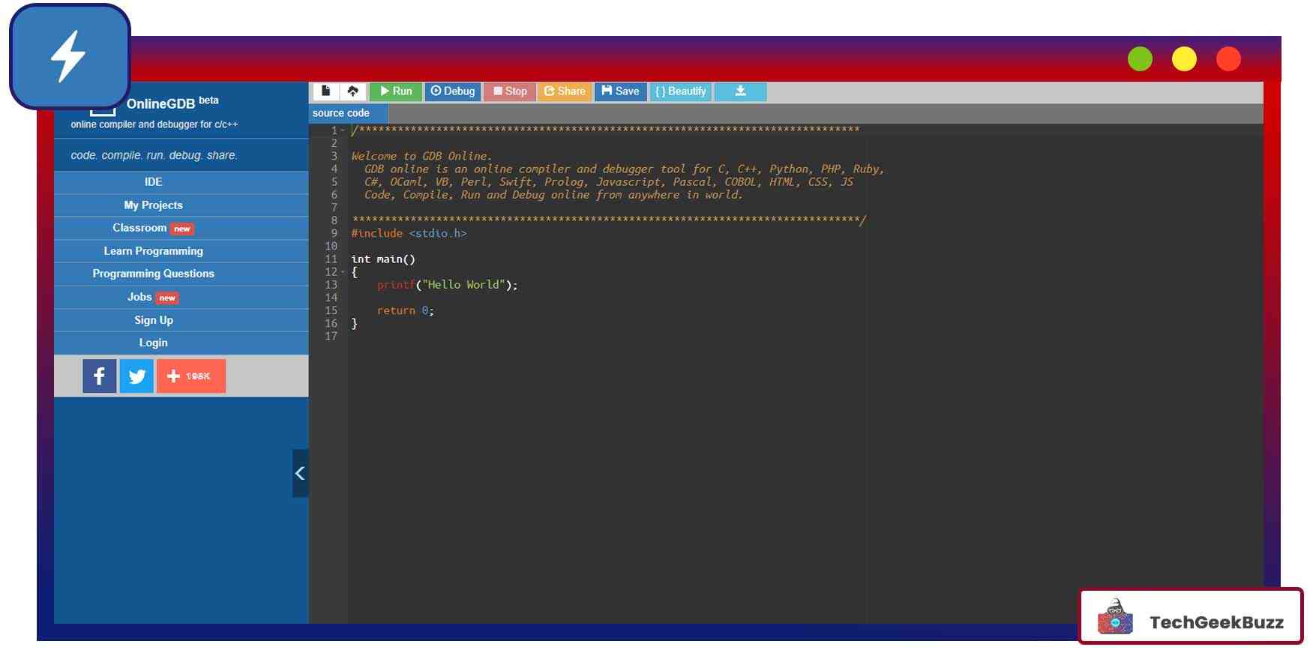Screen dimensions: 1316x653
Task: Click the lightning bolt logo icon
Action: click(69, 56)
